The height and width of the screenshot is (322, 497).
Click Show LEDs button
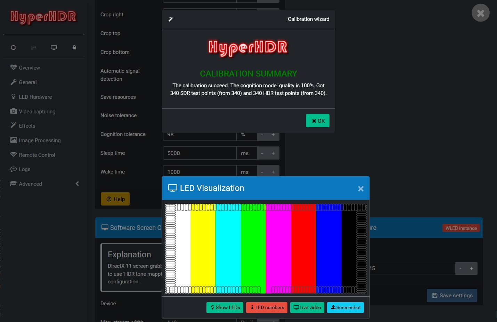click(x=225, y=307)
